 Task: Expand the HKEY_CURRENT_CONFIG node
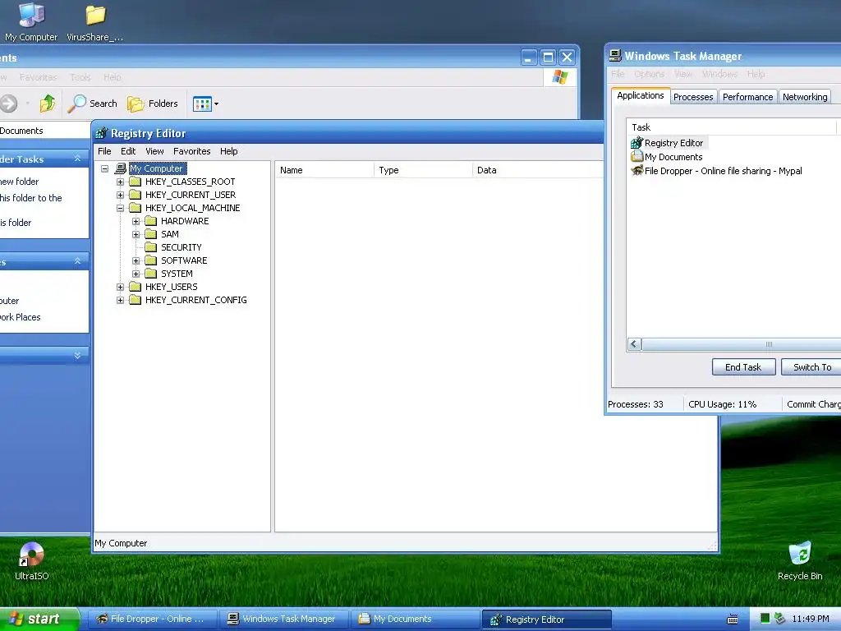pos(121,300)
